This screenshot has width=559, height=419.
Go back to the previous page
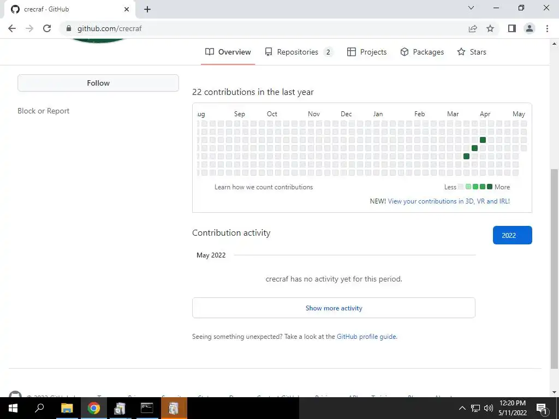click(x=12, y=28)
